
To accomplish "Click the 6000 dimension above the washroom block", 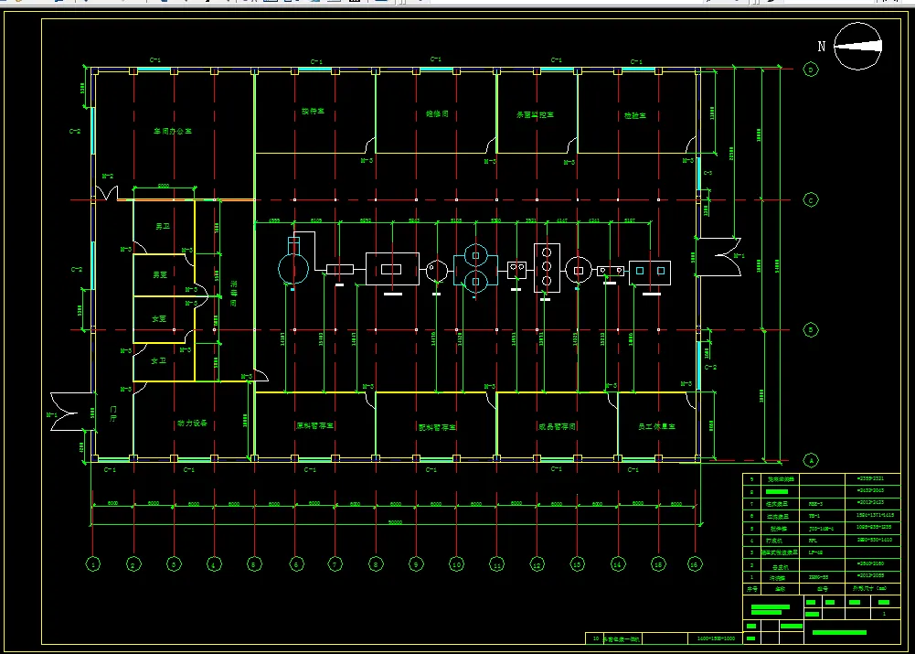I will (x=164, y=186).
